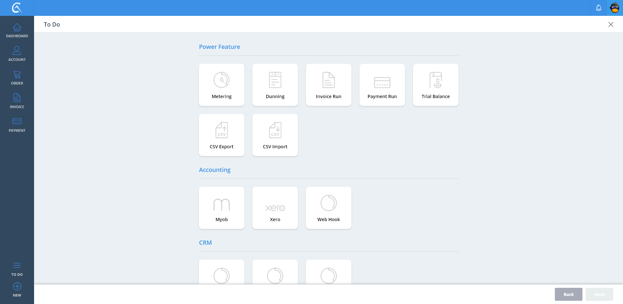Select the CSV Export tile

[222, 135]
